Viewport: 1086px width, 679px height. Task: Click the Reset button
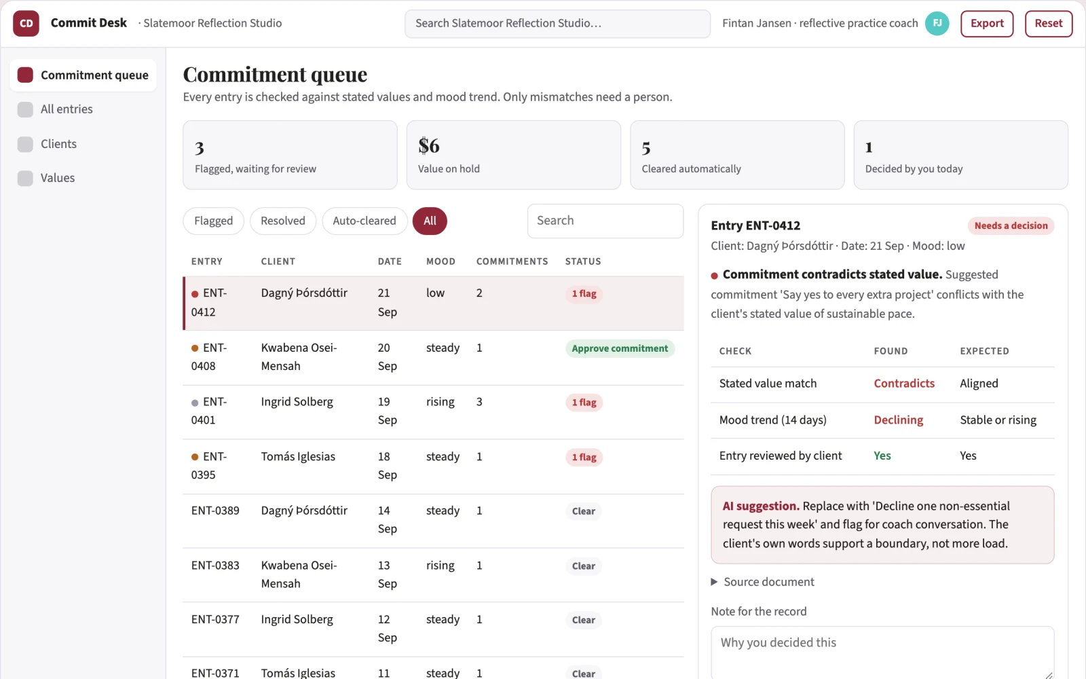tap(1049, 23)
